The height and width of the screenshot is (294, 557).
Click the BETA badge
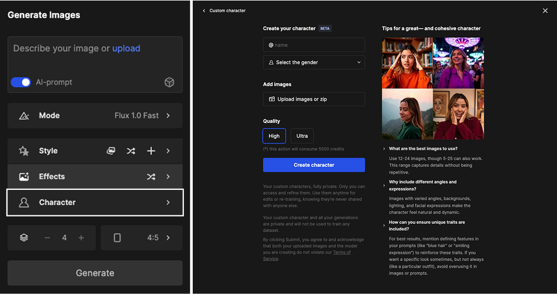click(325, 28)
